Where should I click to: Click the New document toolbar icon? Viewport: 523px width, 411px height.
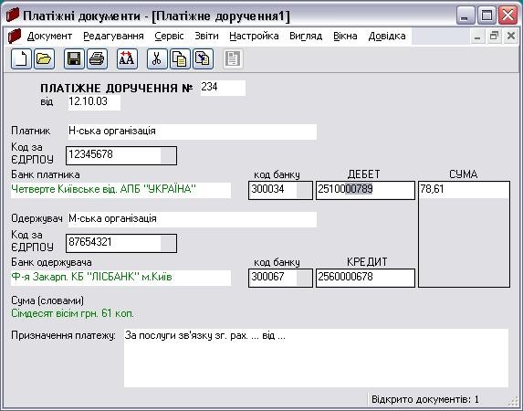(21, 59)
